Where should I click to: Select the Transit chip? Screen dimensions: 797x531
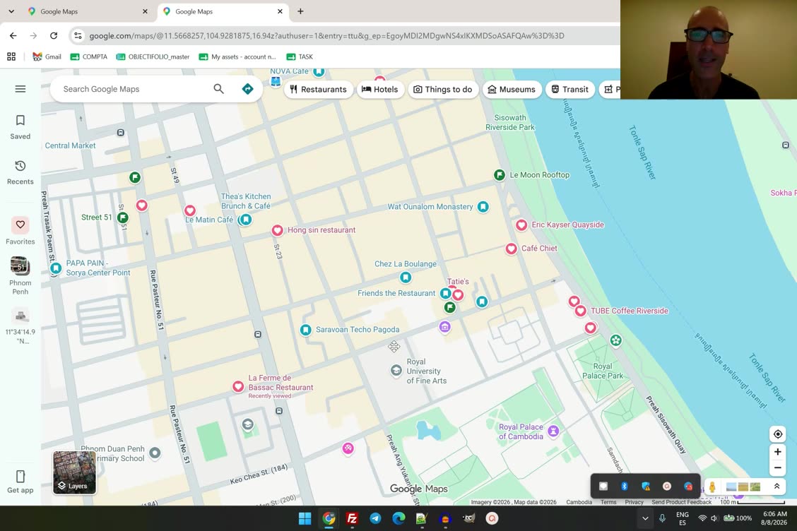pyautogui.click(x=569, y=90)
